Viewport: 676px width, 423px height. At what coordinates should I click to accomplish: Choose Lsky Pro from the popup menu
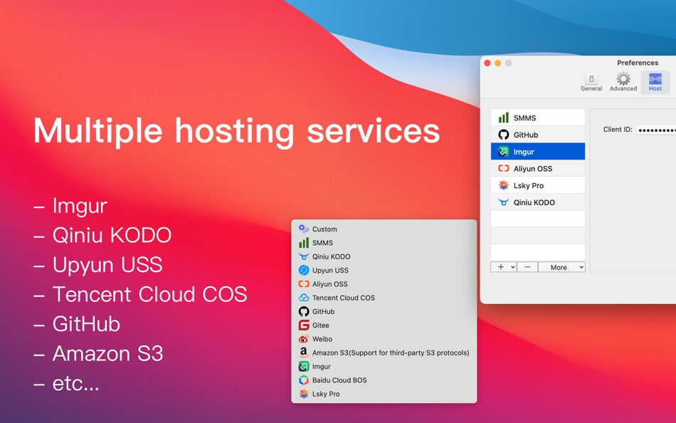point(384,394)
